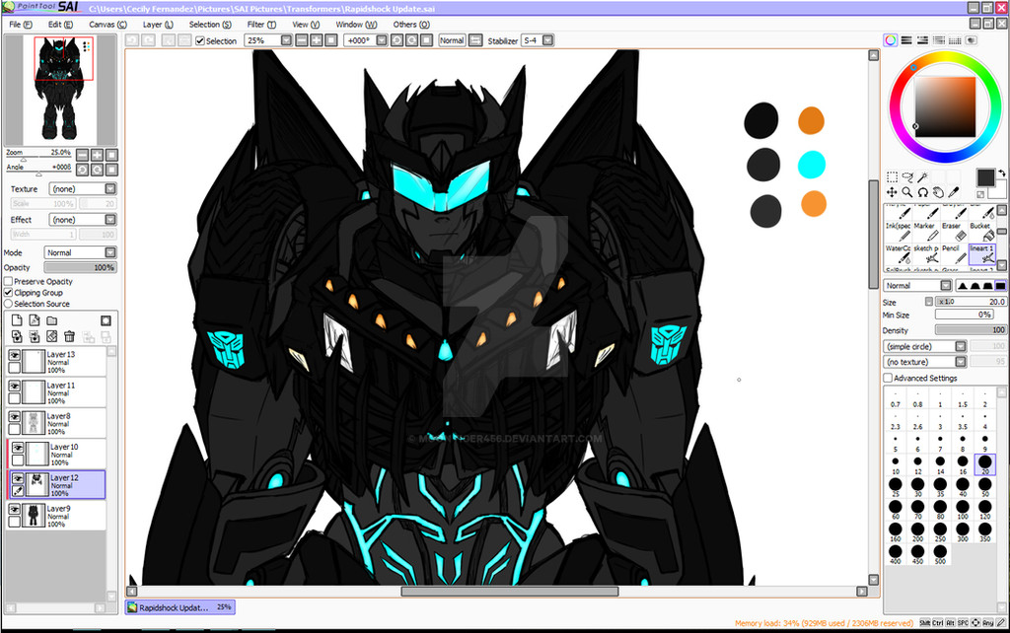Create a new linework layer
This screenshot has height=633, width=1010.
tap(35, 320)
